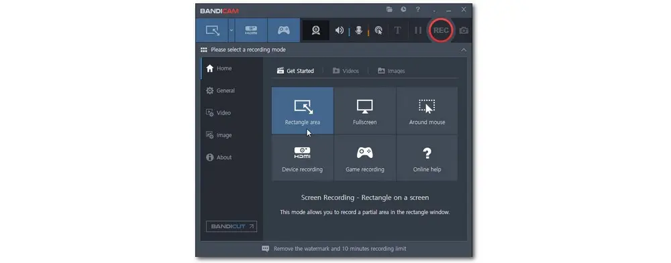Viewport: 671px width, 263px height.
Task: Click the speaker volume level bar
Action: [349, 31]
